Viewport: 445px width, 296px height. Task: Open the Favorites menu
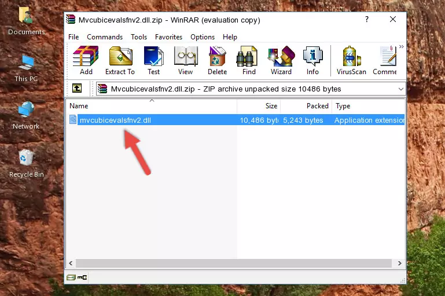[x=168, y=37]
